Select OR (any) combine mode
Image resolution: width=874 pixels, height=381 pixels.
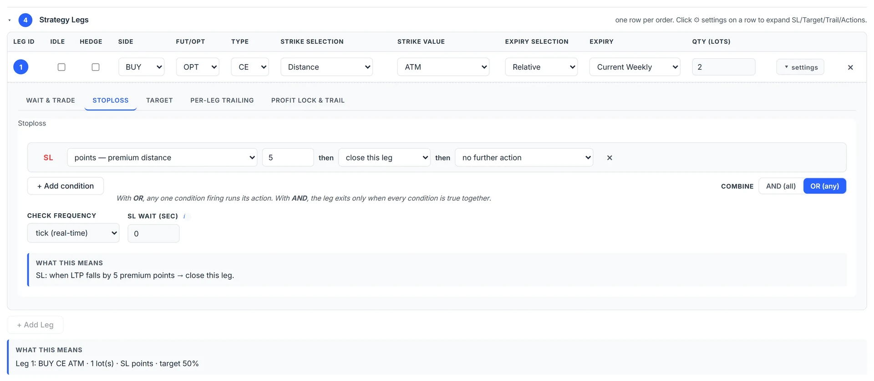tap(824, 186)
